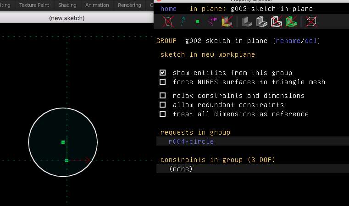
Task: Click 'requests in group' heading
Action: pyautogui.click(x=195, y=132)
